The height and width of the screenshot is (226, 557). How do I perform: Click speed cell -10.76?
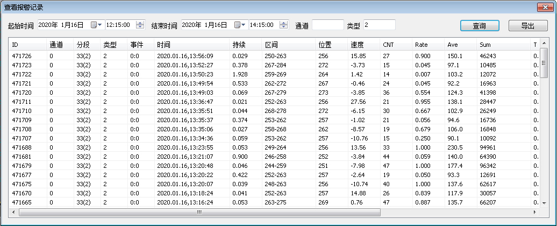click(x=359, y=138)
